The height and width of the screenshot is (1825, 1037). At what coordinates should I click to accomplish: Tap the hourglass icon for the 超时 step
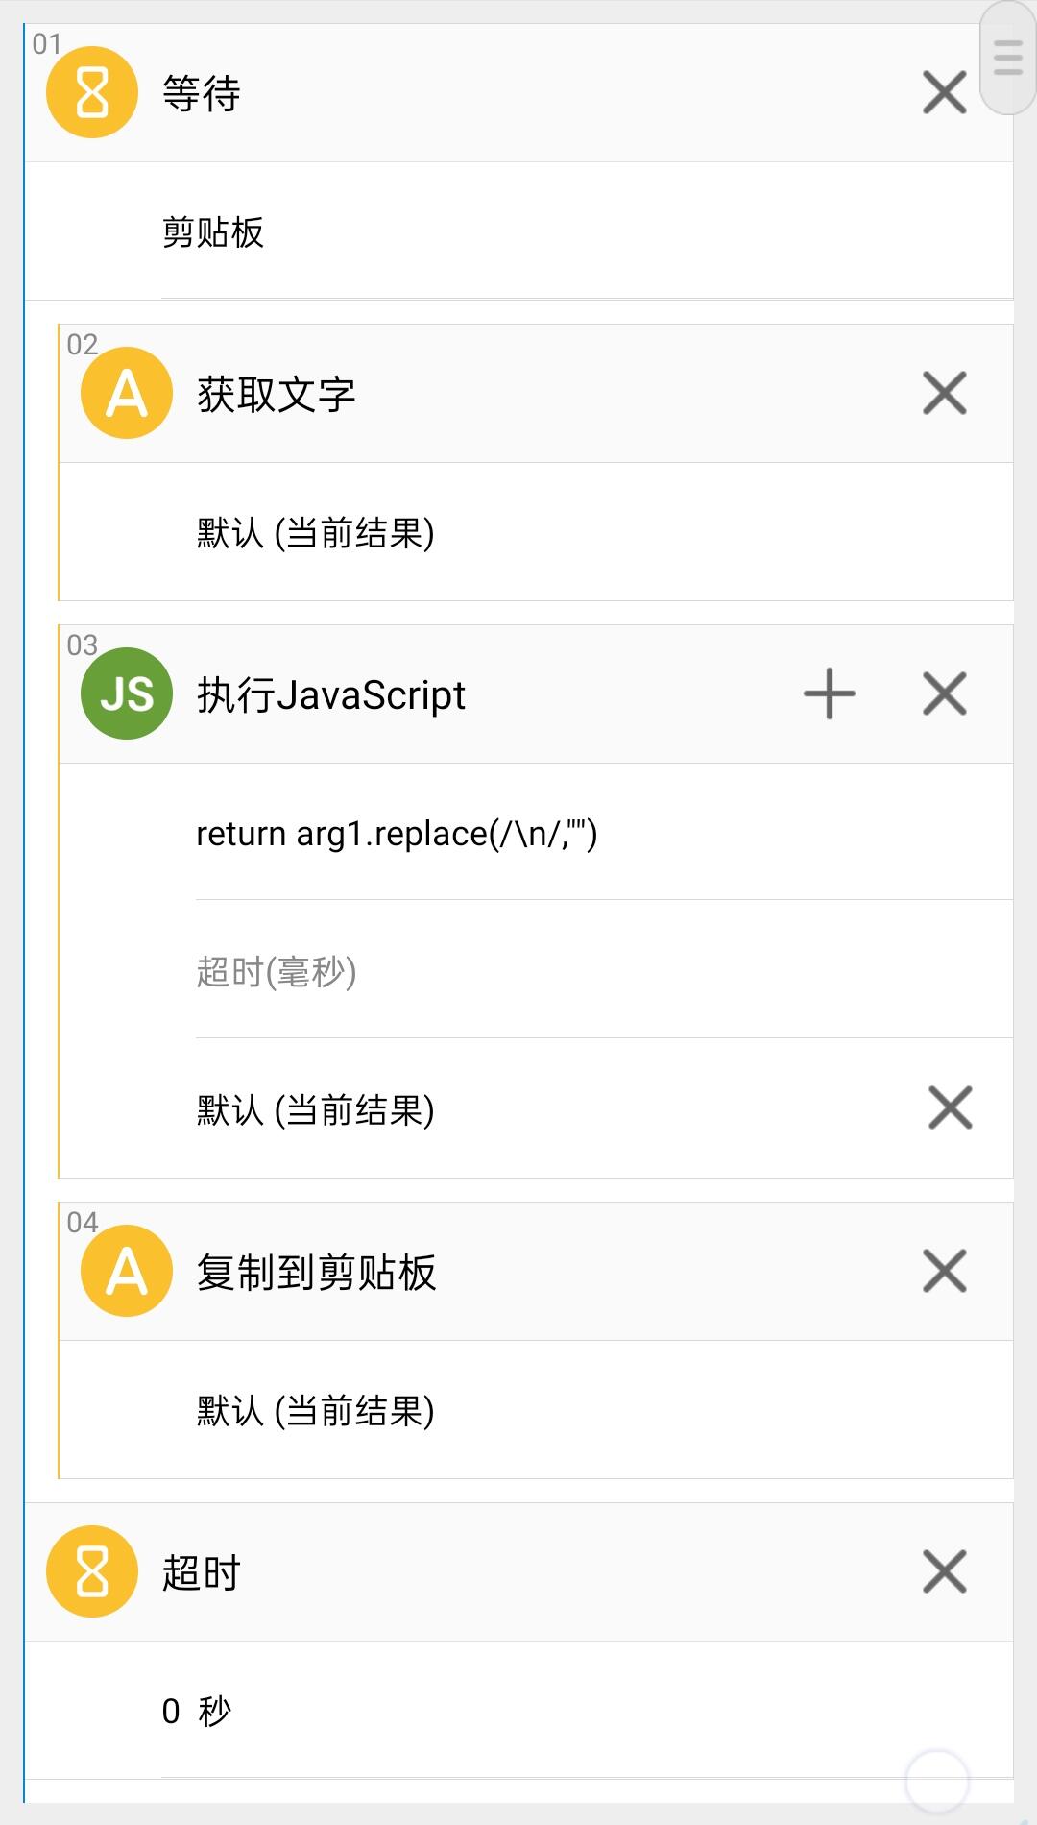point(92,1571)
